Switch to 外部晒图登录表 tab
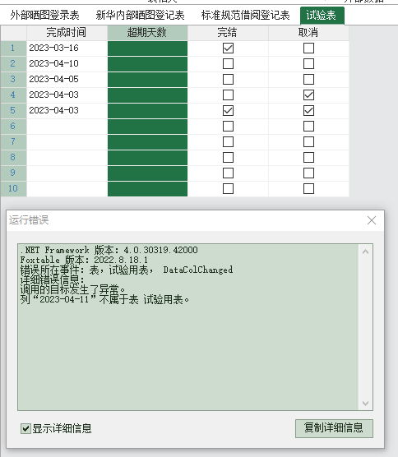The width and height of the screenshot is (398, 457). click(x=44, y=15)
